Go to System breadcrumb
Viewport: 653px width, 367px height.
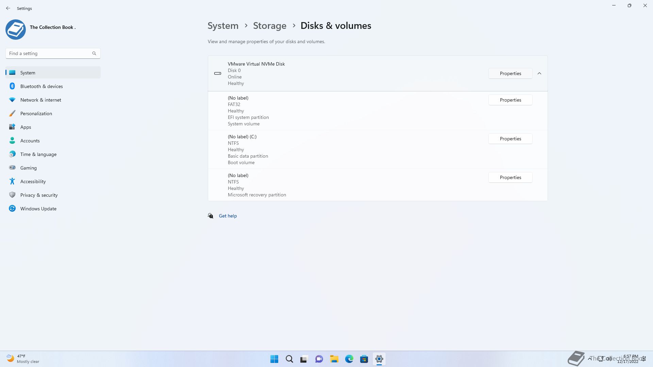pos(223,26)
